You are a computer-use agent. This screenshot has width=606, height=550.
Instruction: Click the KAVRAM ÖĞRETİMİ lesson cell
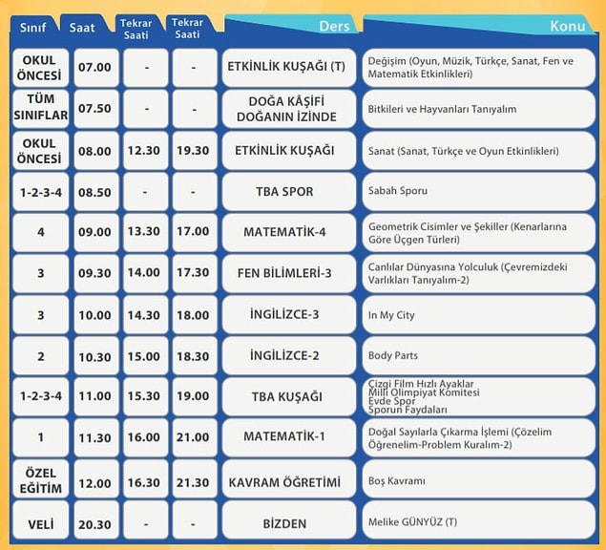[x=289, y=478]
